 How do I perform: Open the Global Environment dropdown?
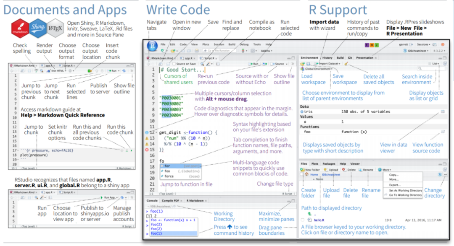click(x=317, y=69)
